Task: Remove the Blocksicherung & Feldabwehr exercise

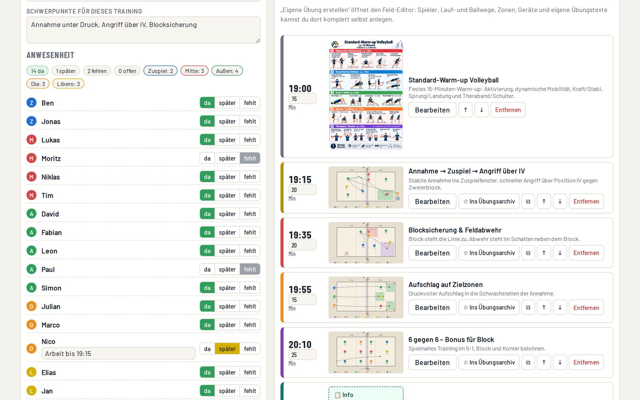Action: [586, 253]
